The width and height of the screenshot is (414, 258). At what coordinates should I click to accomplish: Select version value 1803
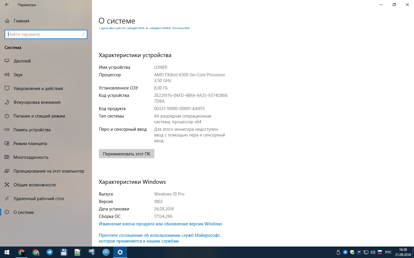point(158,202)
